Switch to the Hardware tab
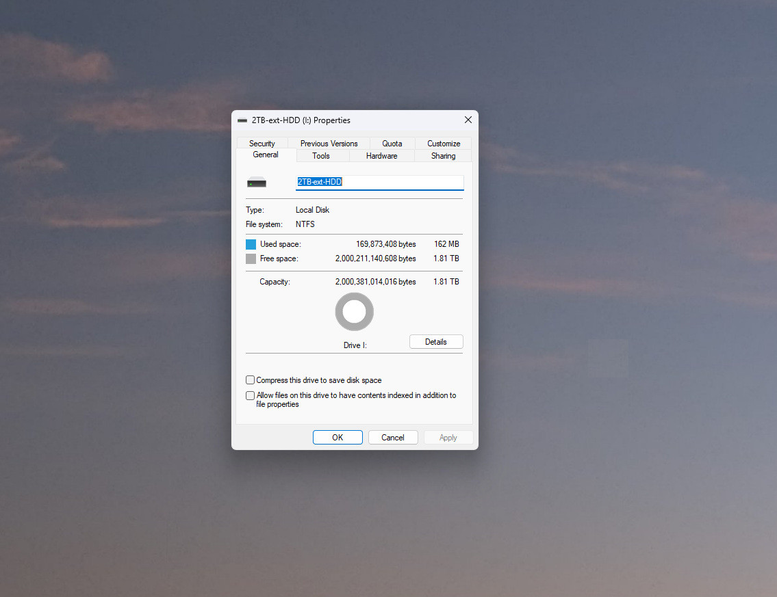The width and height of the screenshot is (777, 597). point(381,155)
